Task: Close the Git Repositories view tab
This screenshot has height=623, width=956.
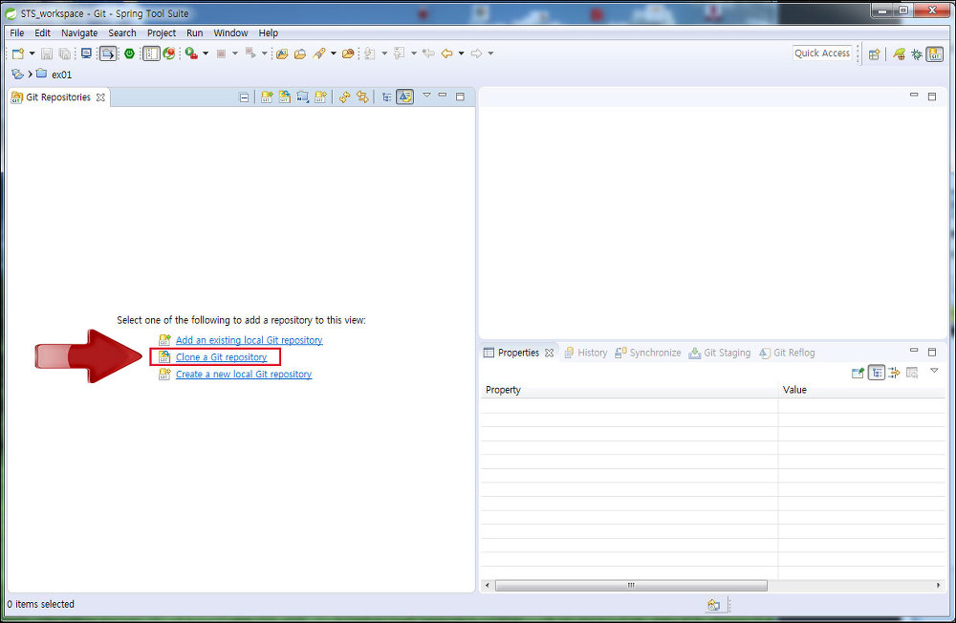Action: point(100,97)
